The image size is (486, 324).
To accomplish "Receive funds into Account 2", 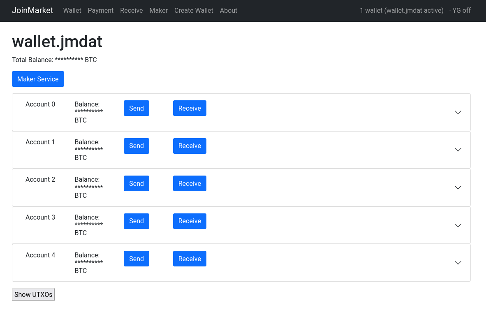I will tap(190, 183).
